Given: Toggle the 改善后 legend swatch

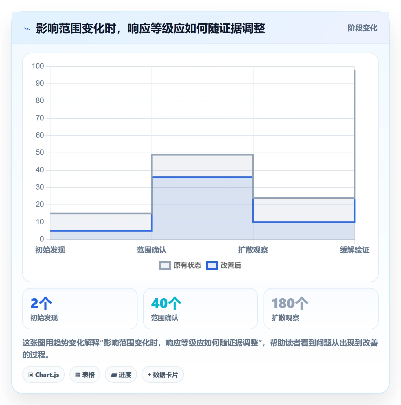Looking at the screenshot, I should coord(212,266).
